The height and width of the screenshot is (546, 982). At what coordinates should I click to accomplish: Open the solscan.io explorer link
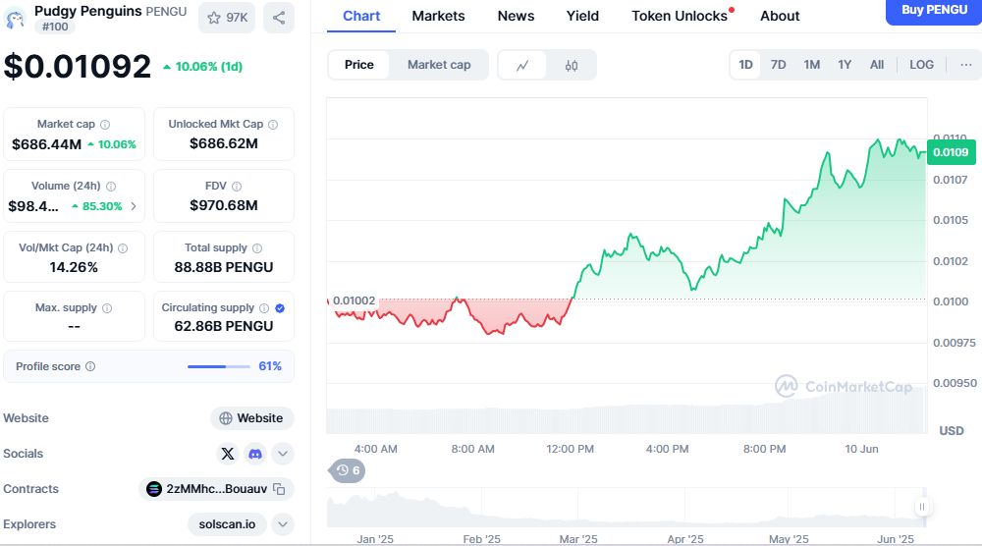click(227, 524)
